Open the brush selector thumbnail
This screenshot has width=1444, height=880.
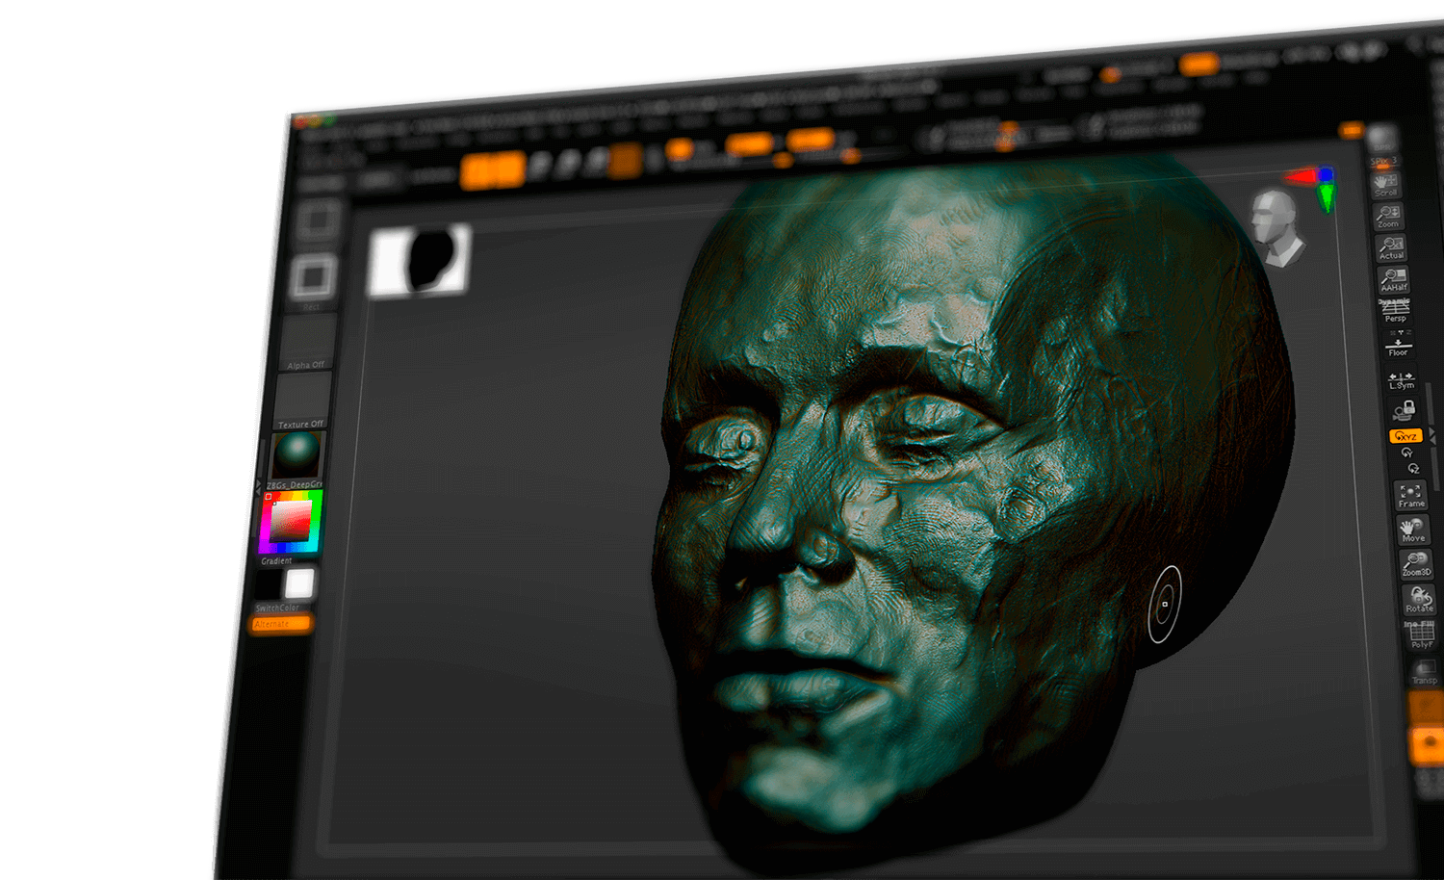tap(318, 221)
